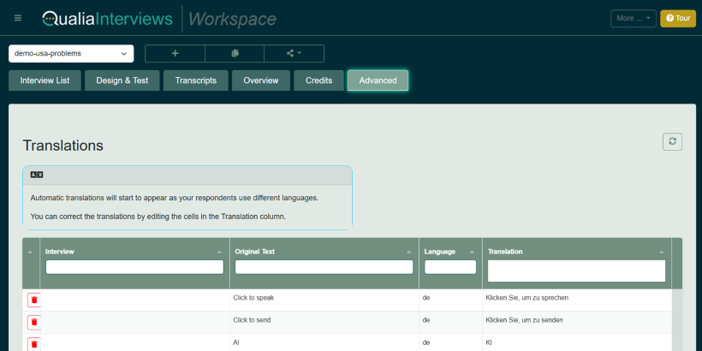Switch to the Interview List tab
This screenshot has height=351, width=702.
(45, 80)
